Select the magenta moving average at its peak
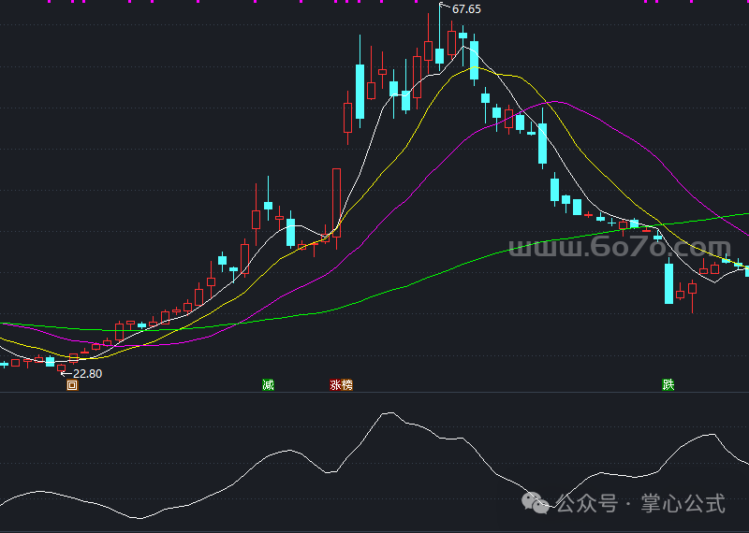Image resolution: width=749 pixels, height=533 pixels. point(554,102)
